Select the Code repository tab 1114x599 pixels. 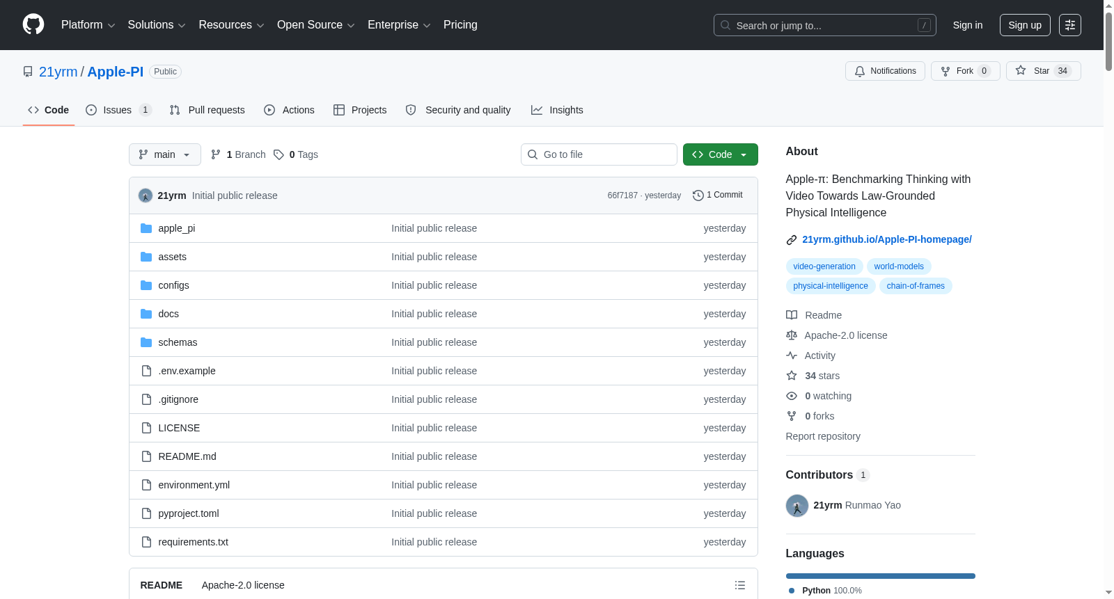click(49, 110)
